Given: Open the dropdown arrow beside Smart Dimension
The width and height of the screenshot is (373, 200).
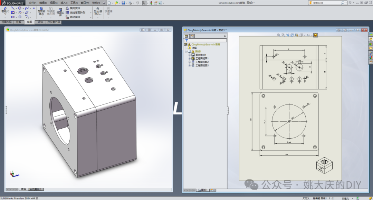Looking at the screenshot, I should point(5,18).
